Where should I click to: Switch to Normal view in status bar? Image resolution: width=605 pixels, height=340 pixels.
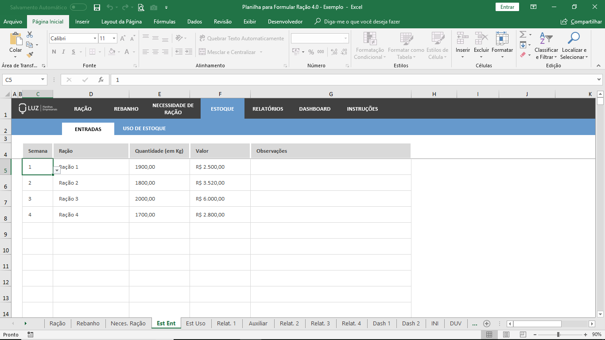[489, 334]
